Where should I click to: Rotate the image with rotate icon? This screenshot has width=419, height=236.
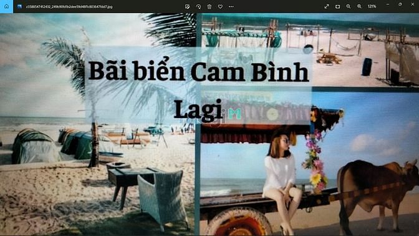198,6
